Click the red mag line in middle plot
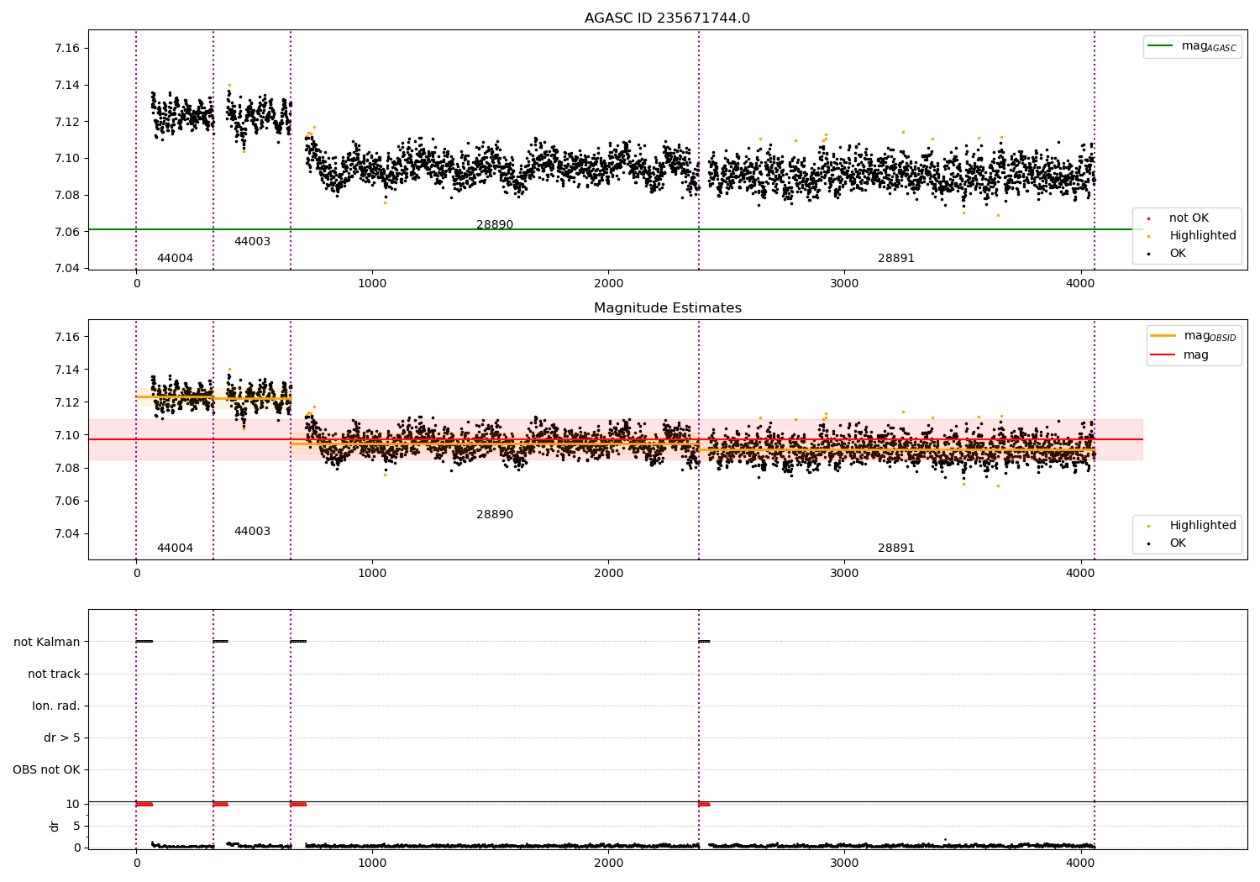This screenshot has height=882, width=1260. 615,439
